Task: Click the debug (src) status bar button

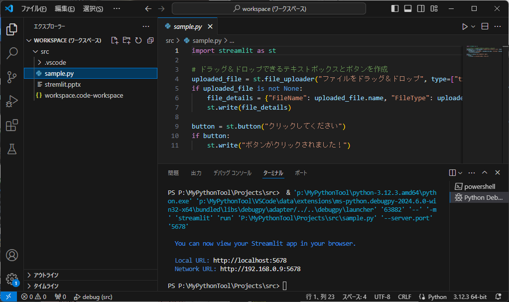Action: 93,297
